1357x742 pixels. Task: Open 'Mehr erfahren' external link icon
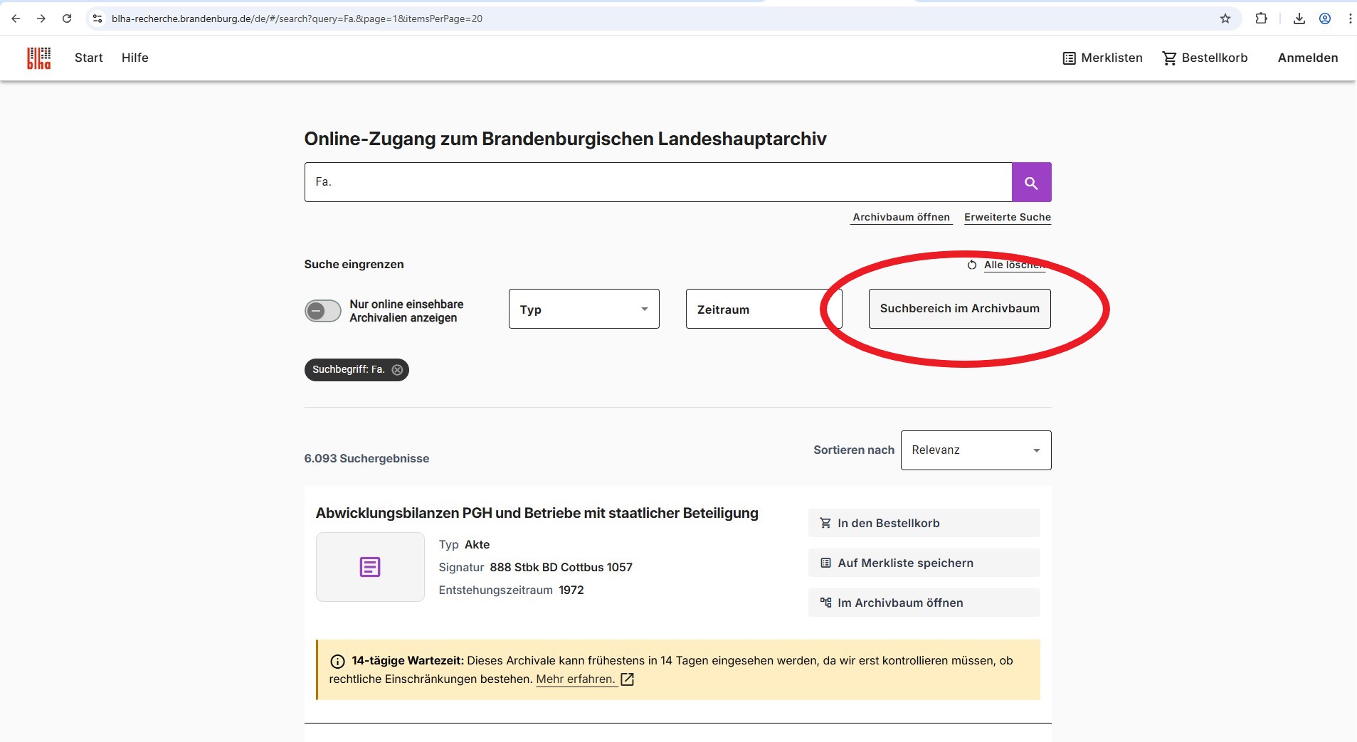click(625, 679)
